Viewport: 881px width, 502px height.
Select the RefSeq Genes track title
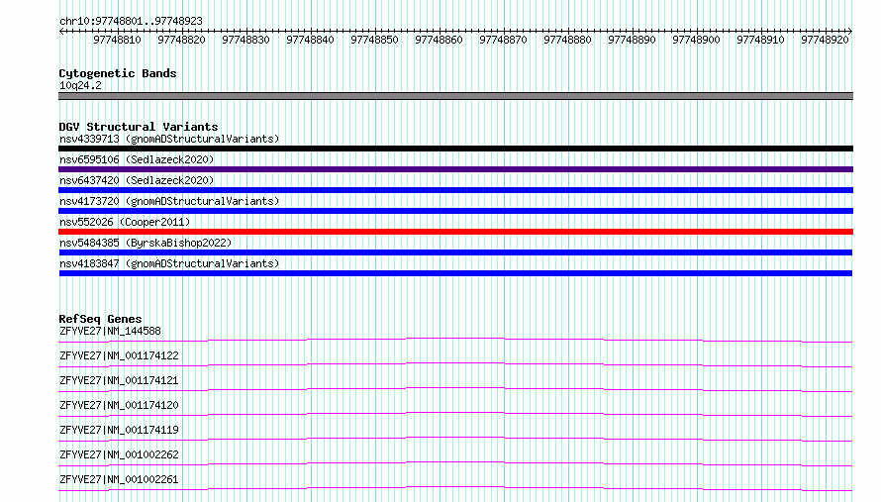(x=100, y=319)
